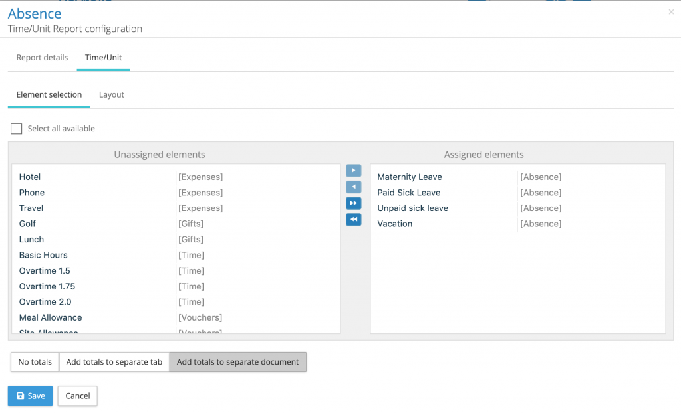Select Maternity Leave in assigned elements
The image size is (681, 413).
[x=409, y=177]
